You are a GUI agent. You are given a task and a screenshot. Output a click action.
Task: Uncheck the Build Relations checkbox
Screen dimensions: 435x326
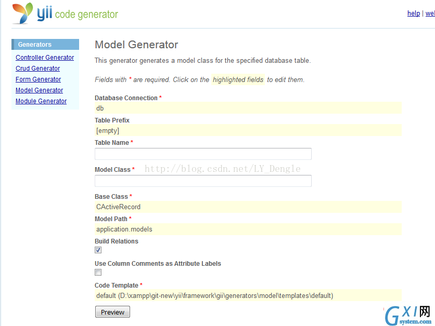click(98, 250)
